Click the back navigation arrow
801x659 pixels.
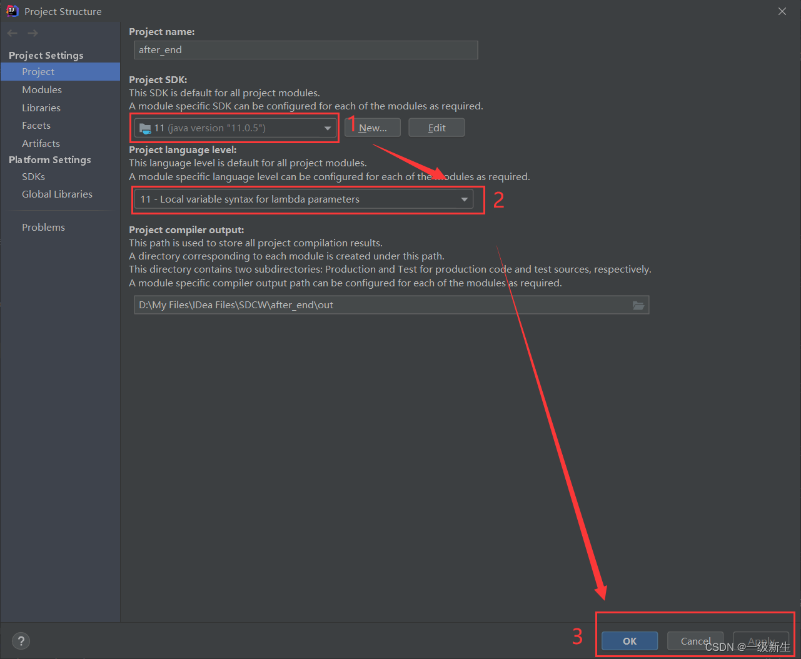(x=13, y=33)
